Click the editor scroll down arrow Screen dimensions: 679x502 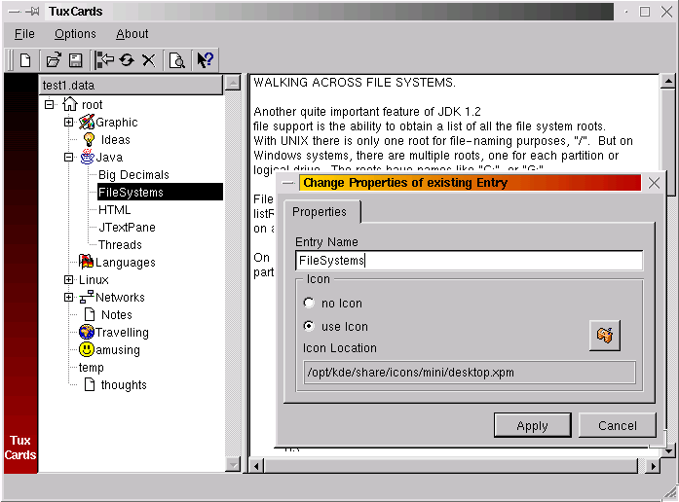pyautogui.click(x=668, y=451)
